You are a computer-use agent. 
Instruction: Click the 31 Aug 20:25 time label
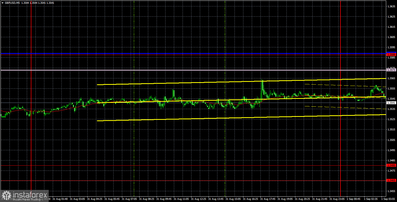[302, 199]
